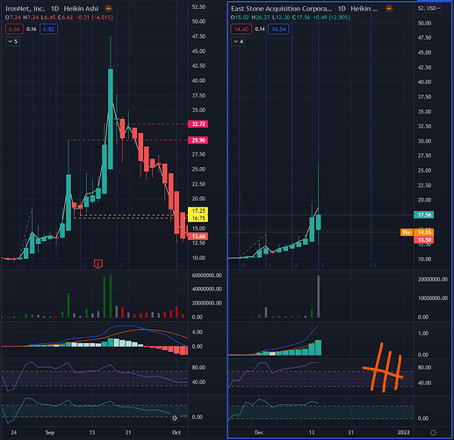Click the scroll-to-latest double arrow icon
The height and width of the screenshot is (440, 454).
click(x=175, y=418)
